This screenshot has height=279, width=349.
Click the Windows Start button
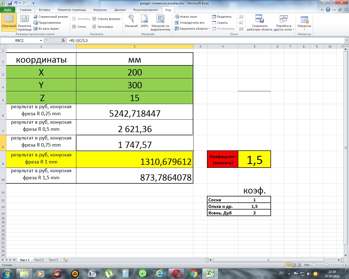7,273
